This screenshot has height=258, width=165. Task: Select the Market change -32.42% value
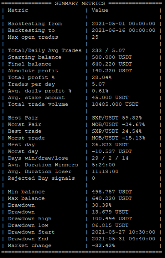(x=103, y=246)
